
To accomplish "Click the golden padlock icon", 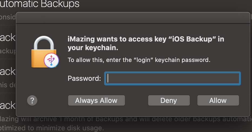I will [x=44, y=51].
